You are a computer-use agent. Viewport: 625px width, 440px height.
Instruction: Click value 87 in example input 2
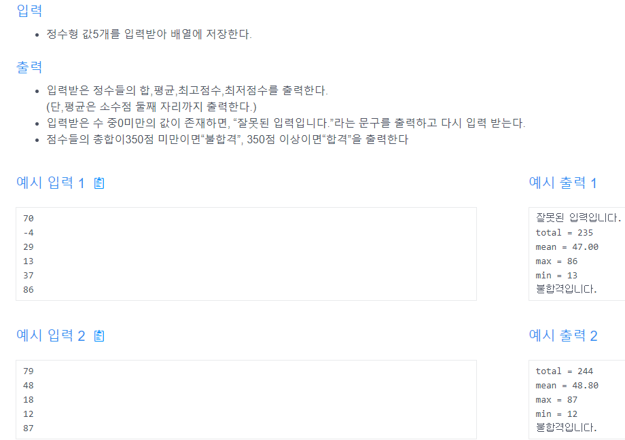tap(29, 428)
